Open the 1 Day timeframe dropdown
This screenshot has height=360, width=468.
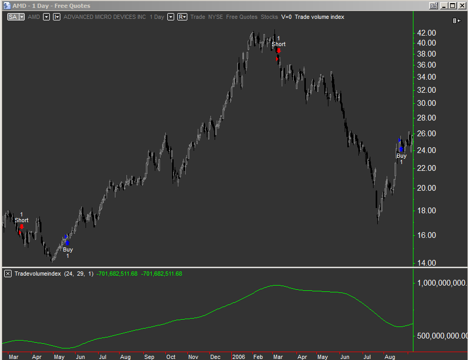click(170, 16)
